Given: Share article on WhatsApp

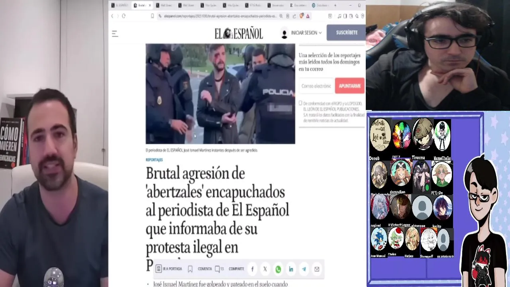Looking at the screenshot, I should pyautogui.click(x=278, y=269).
